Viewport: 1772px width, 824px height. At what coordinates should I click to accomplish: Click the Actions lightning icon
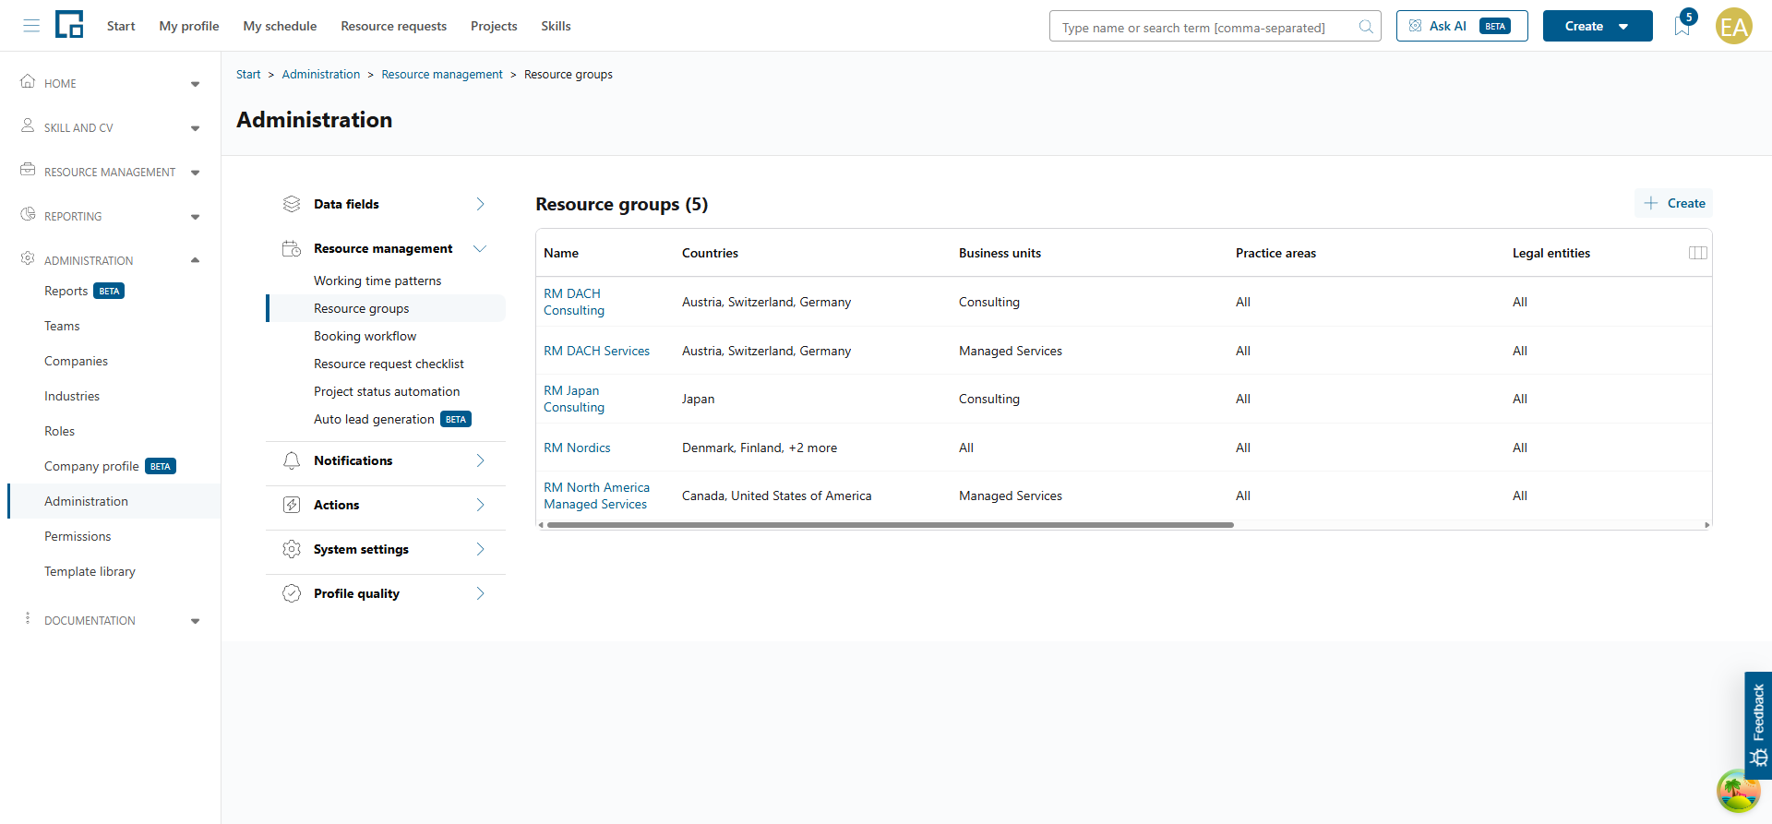pyautogui.click(x=292, y=505)
